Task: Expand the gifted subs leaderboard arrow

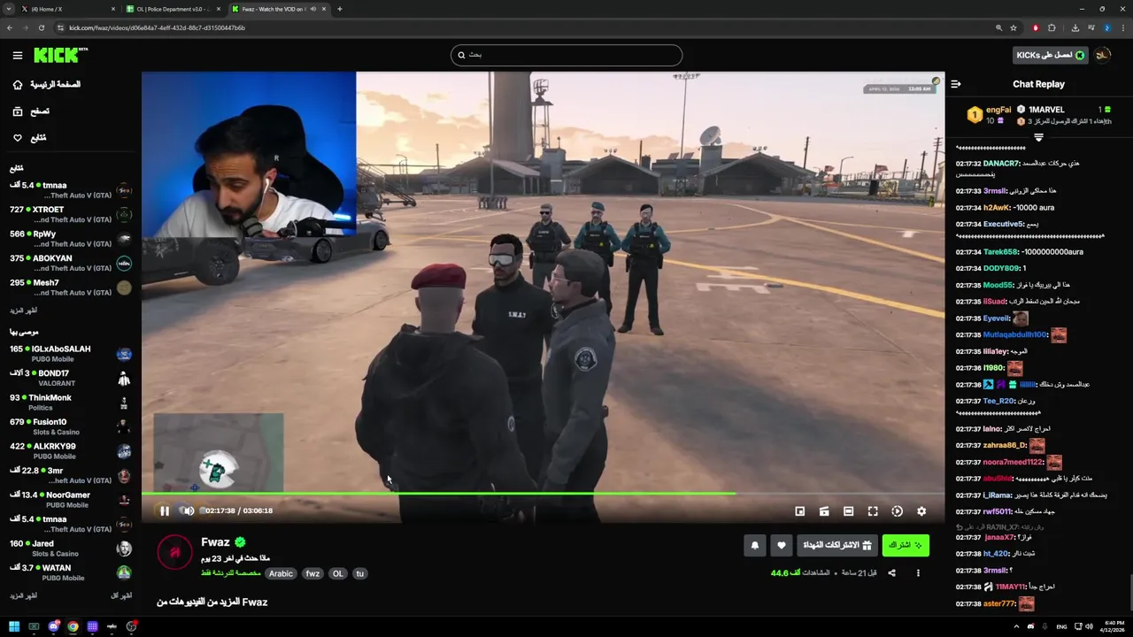Action: click(1038, 137)
